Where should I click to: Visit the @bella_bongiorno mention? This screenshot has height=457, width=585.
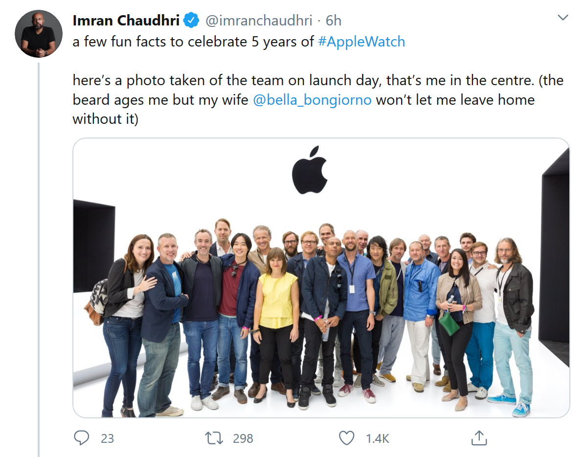(313, 100)
